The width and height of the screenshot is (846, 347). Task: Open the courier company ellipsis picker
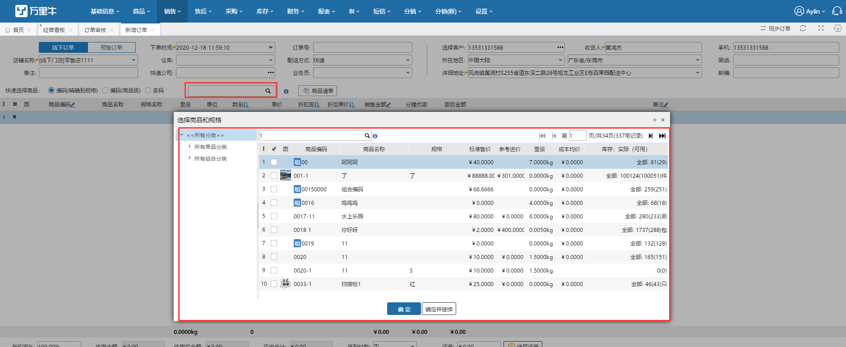271,73
